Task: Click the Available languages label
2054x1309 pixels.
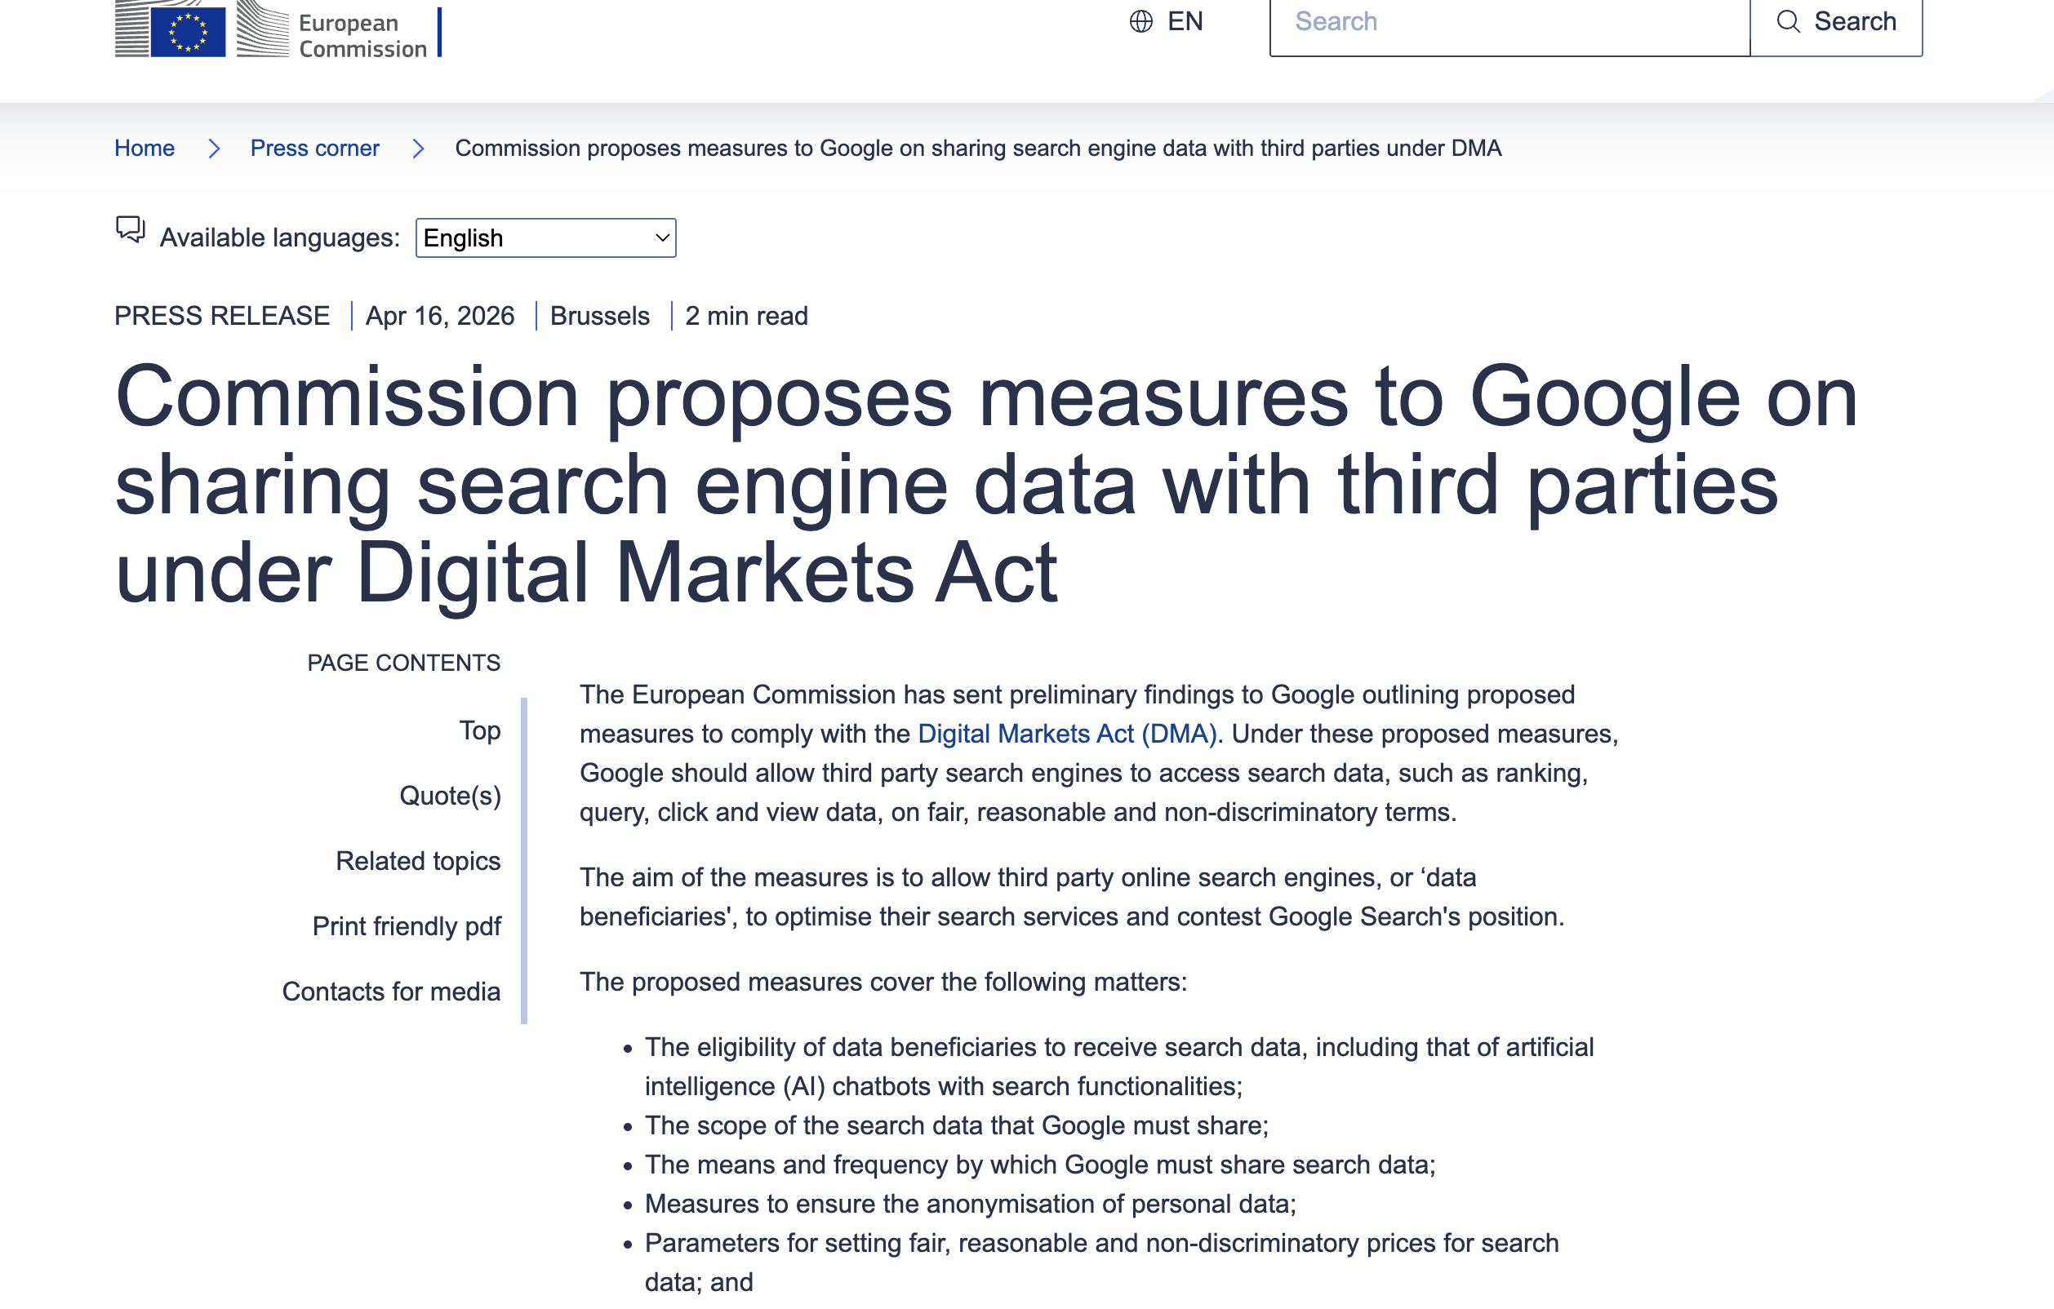Action: [280, 238]
